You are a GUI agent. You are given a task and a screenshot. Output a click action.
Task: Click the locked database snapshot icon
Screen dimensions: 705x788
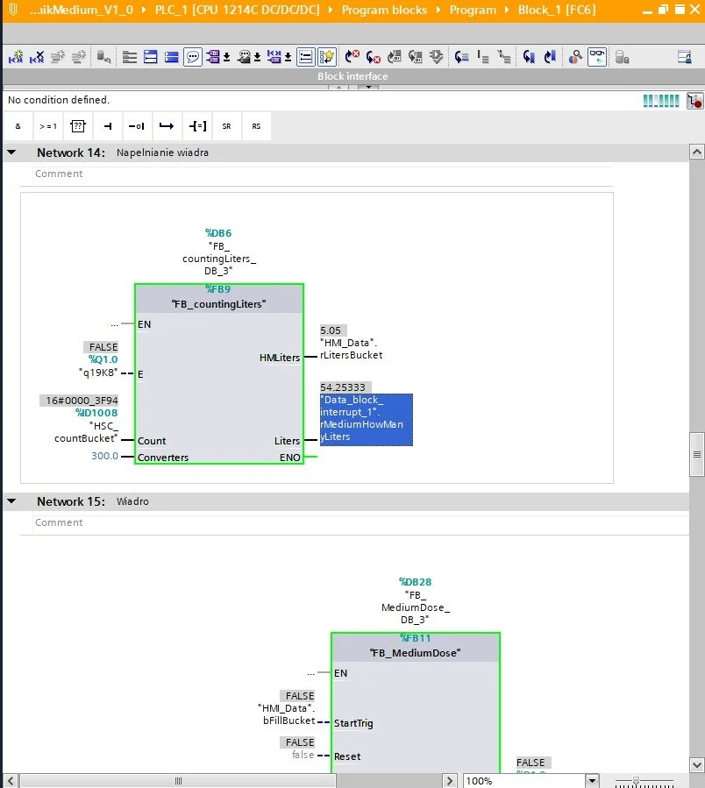(622, 57)
